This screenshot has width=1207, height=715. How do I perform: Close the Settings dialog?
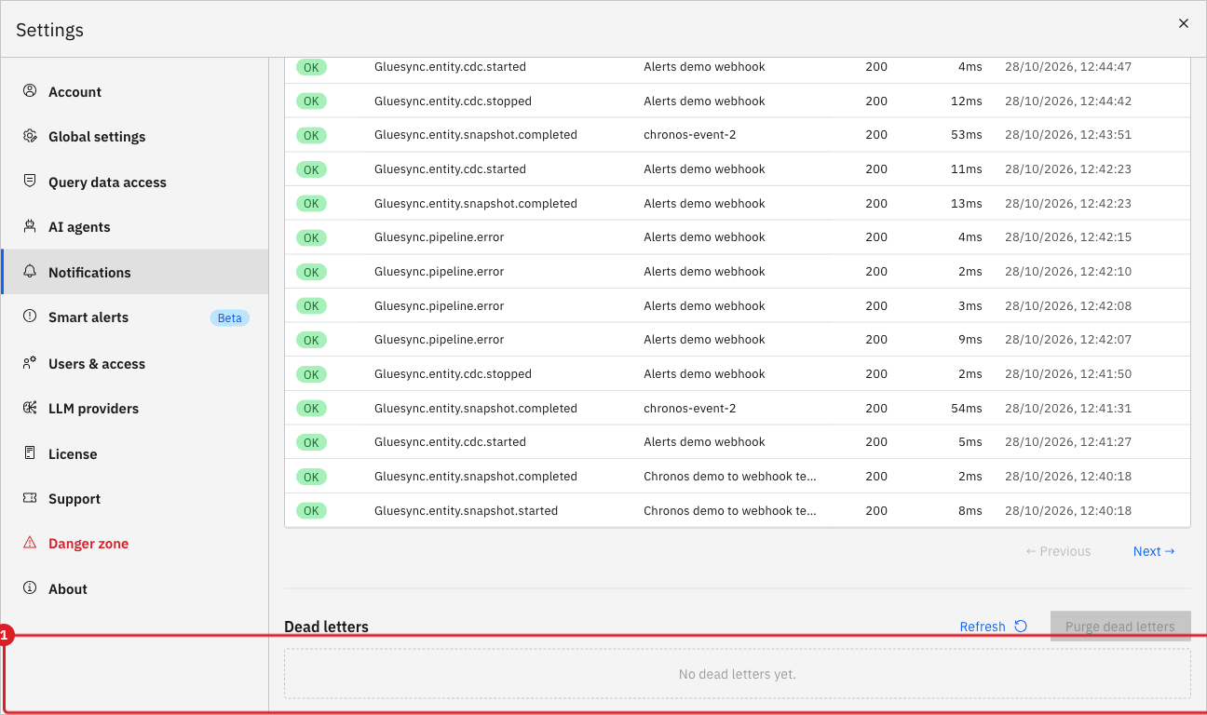1184,23
